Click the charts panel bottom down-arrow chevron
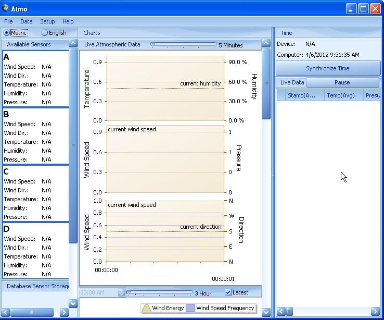The height and width of the screenshot is (320, 384). pos(266,312)
